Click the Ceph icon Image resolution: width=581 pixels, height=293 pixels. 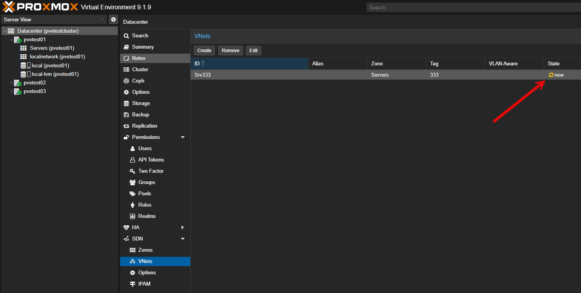click(x=126, y=81)
